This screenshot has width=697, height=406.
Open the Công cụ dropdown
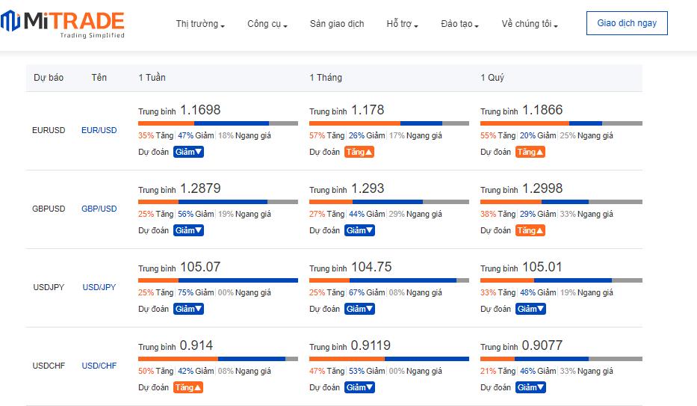(x=267, y=24)
